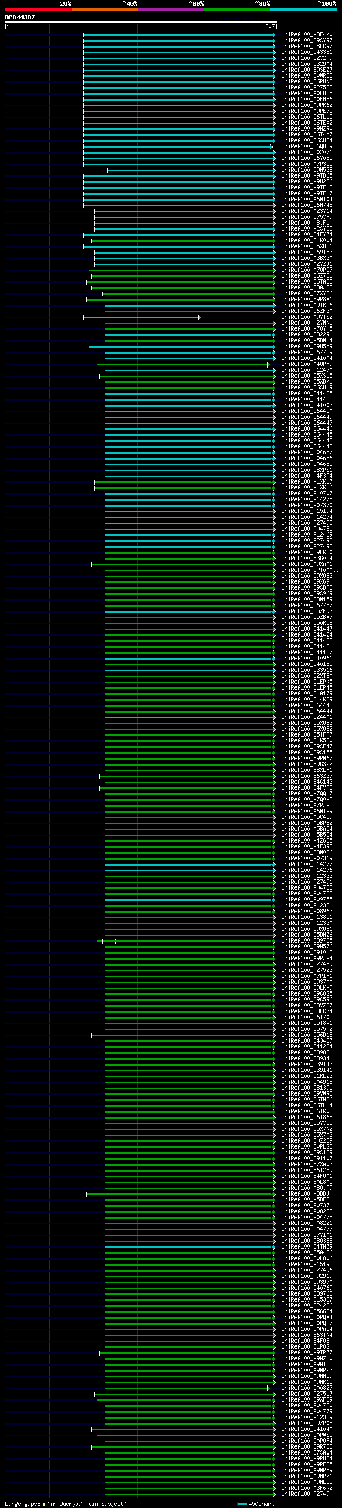The height and width of the screenshot is (1508, 342).
Task: Click the short cyan bar for UniRef100_A9YTS2
Action: (x=142, y=317)
